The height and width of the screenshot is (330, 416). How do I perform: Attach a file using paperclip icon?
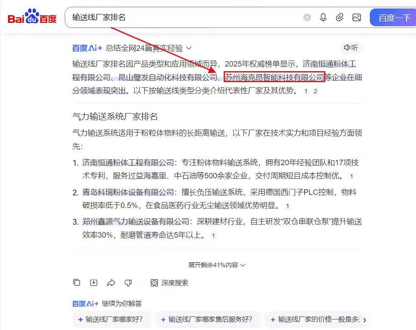click(x=340, y=17)
